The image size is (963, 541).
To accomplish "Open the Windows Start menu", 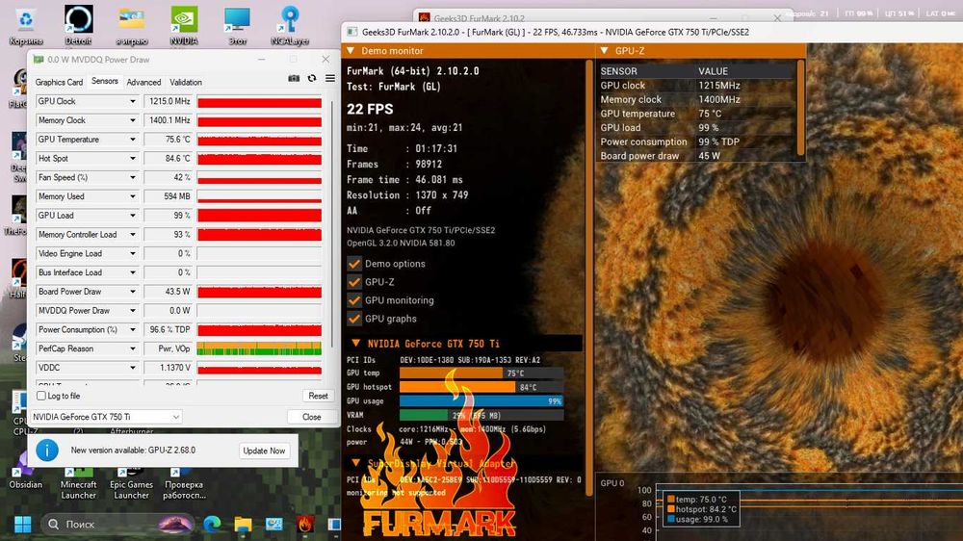I will point(23,524).
